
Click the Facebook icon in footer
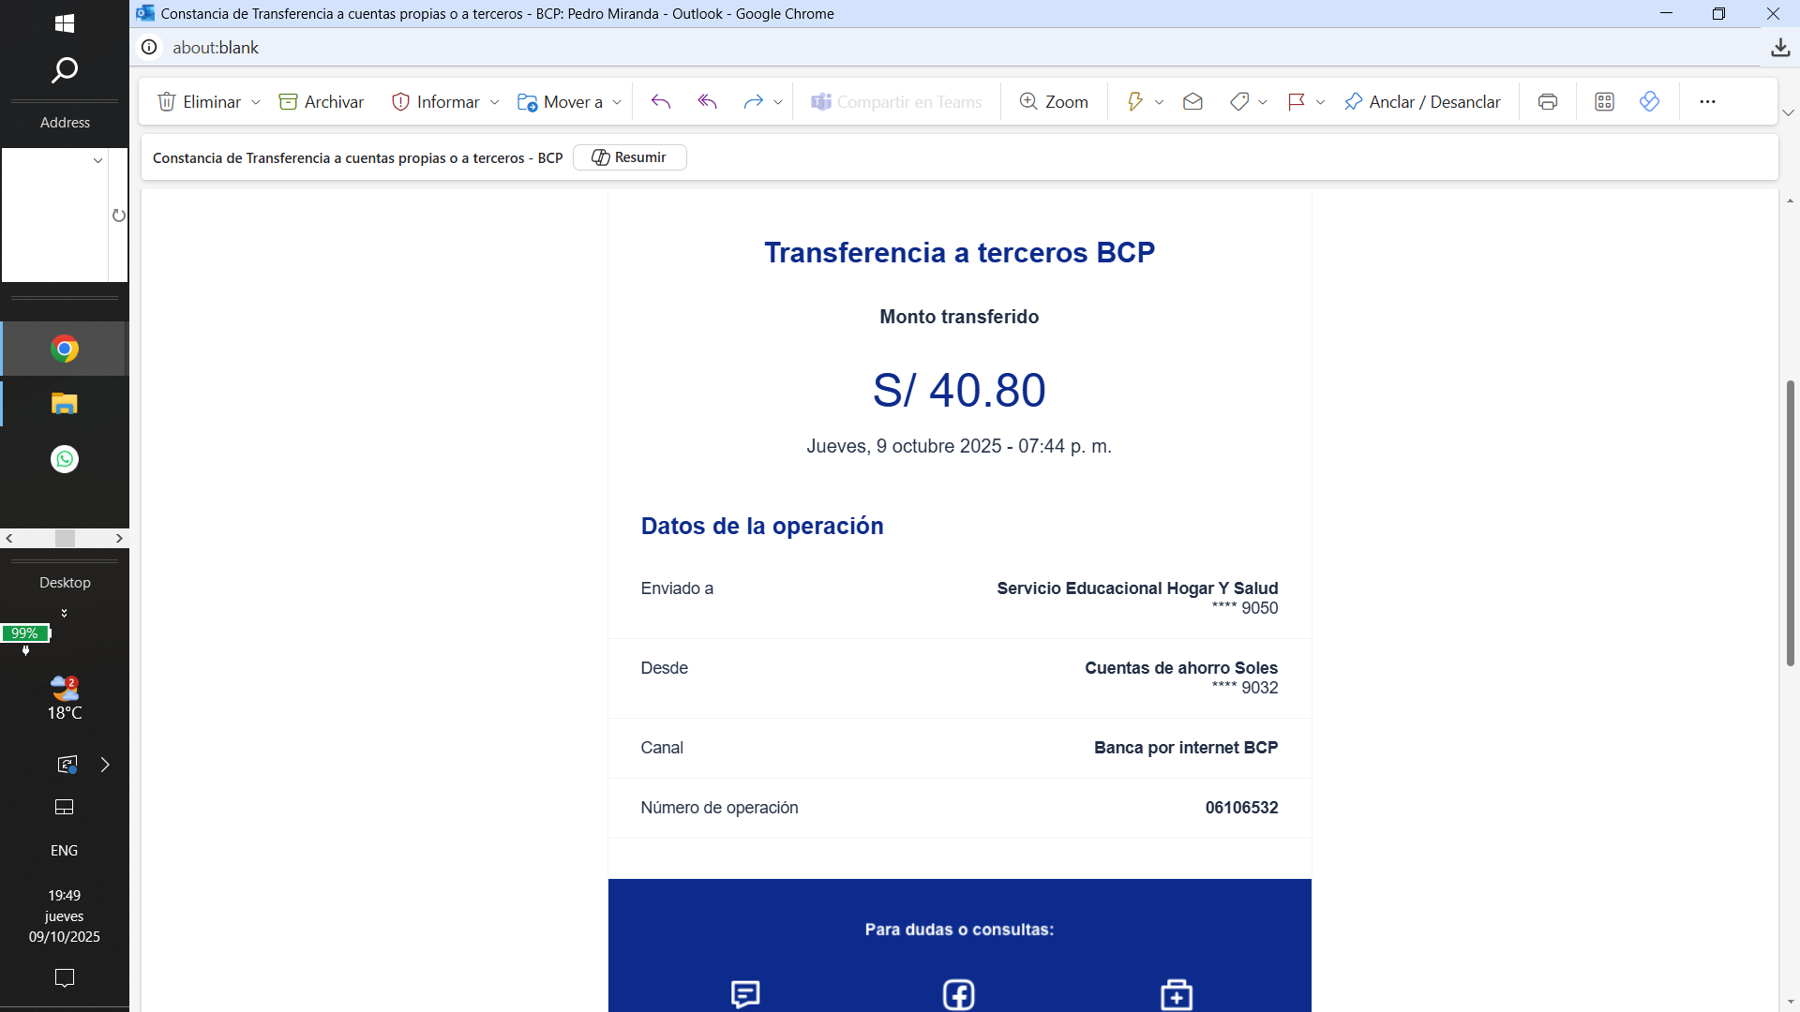(958, 993)
